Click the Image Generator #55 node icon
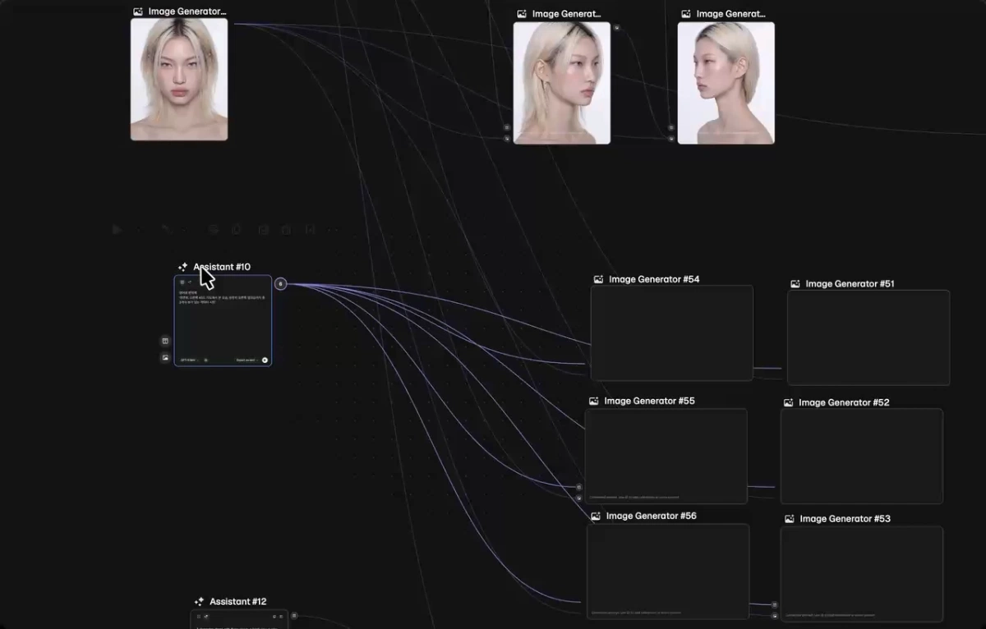The height and width of the screenshot is (629, 986). coord(593,401)
